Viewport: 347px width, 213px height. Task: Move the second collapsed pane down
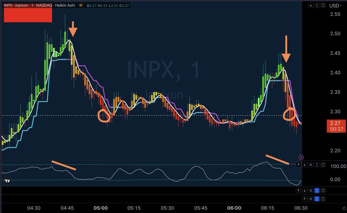click(304, 190)
